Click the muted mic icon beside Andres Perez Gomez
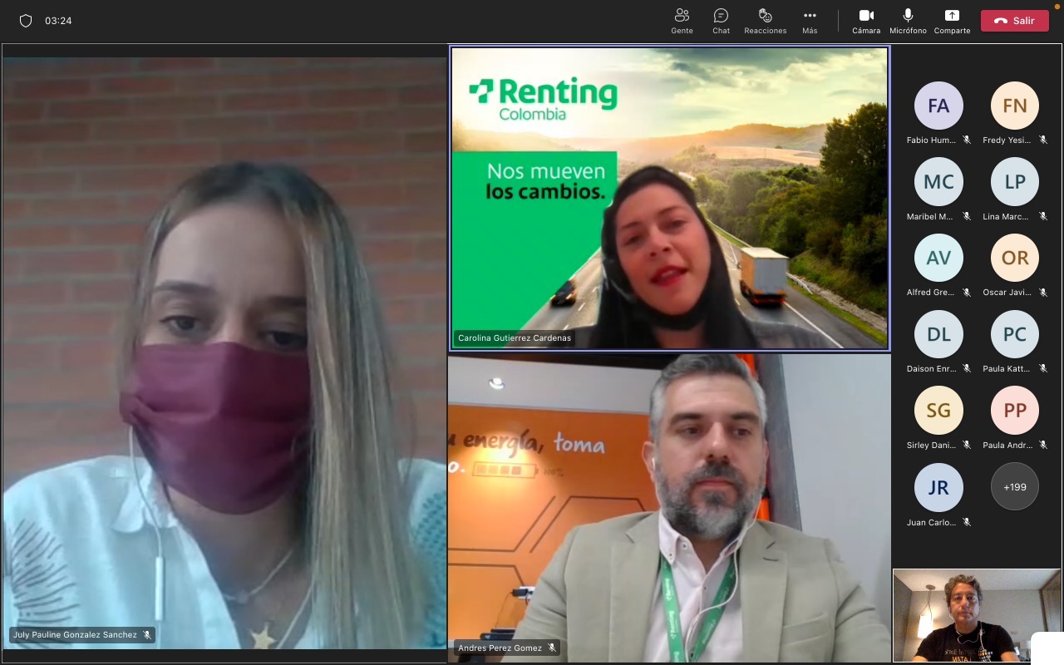Viewport: 1064px width, 665px height. (552, 648)
